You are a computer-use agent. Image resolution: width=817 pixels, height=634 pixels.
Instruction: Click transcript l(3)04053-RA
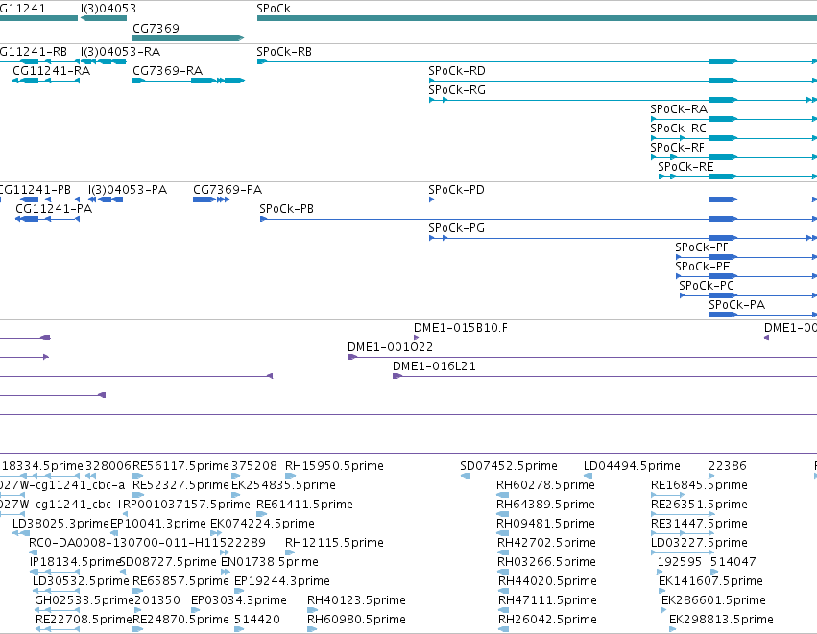coord(104,62)
